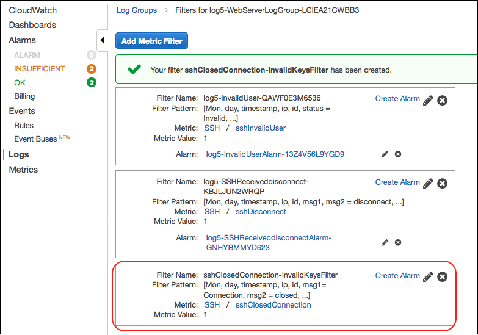Open Alarms in the sidebar
The image size is (478, 335).
(x=22, y=40)
